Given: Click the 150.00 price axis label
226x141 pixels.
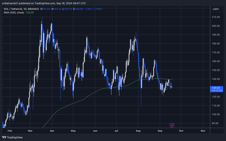Looking at the screenshot, I should pyautogui.click(x=216, y=70).
